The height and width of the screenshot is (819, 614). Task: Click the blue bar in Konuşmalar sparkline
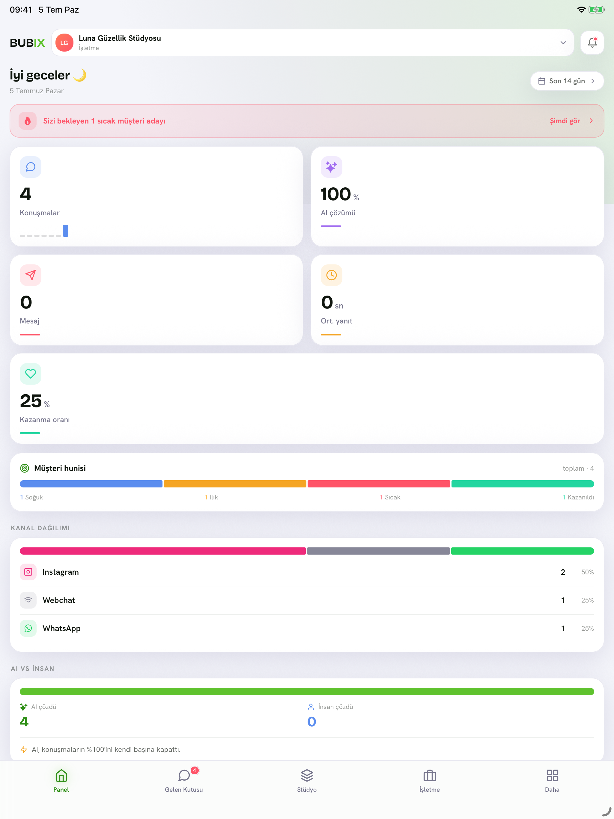pos(66,231)
